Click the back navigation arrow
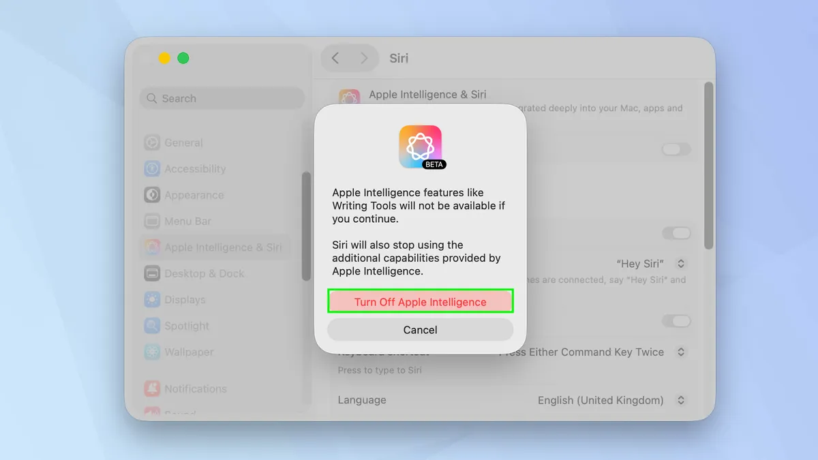Image resolution: width=818 pixels, height=460 pixels. pos(335,58)
